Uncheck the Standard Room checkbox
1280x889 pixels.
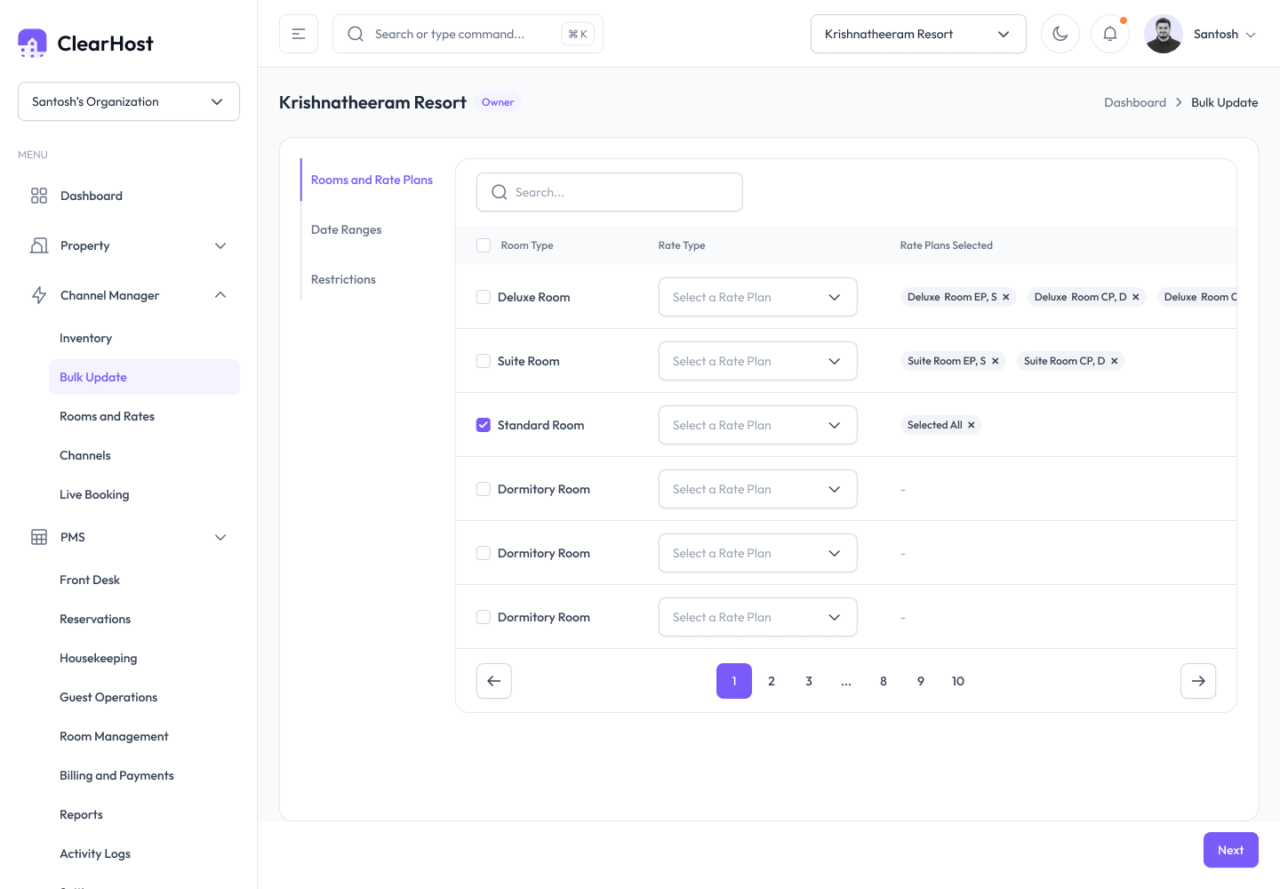click(484, 425)
